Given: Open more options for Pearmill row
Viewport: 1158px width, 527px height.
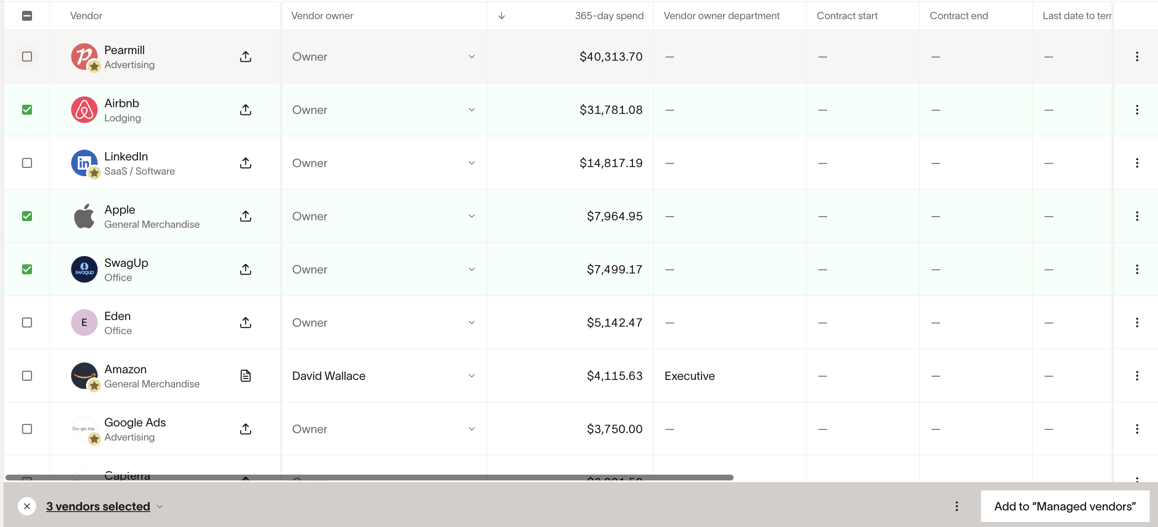Looking at the screenshot, I should 1137,57.
